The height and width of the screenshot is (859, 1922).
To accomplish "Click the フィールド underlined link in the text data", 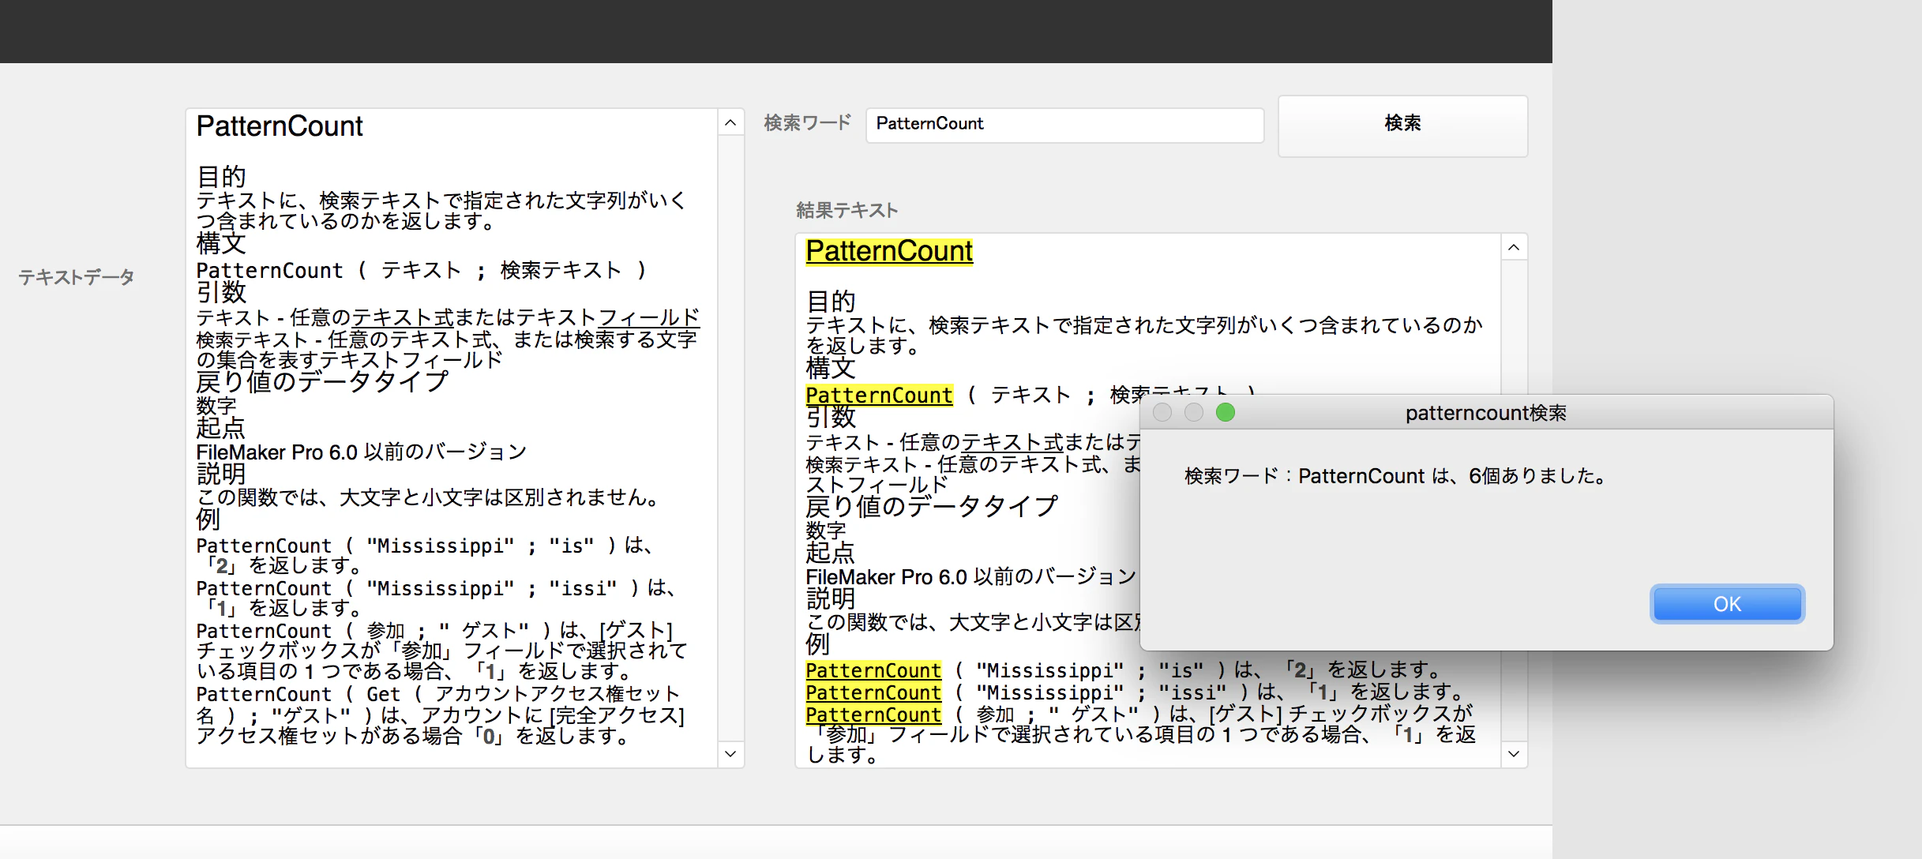I will pos(649,317).
